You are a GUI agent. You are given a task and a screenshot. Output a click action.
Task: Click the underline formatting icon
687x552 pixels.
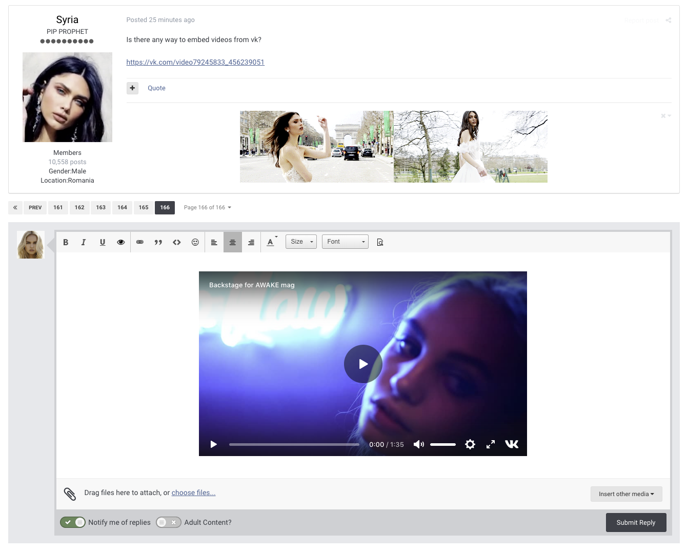[x=103, y=242]
